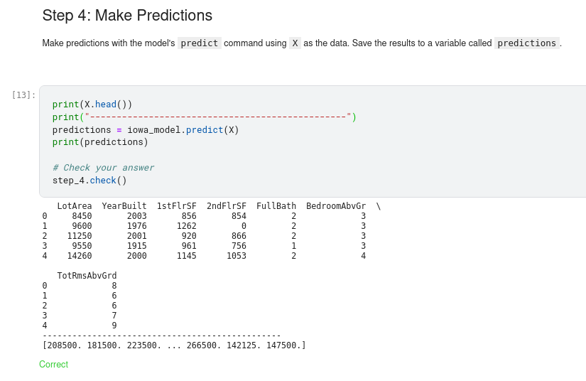Click the inline code "X" in instructions
The width and height of the screenshot is (586, 381).
[295, 43]
